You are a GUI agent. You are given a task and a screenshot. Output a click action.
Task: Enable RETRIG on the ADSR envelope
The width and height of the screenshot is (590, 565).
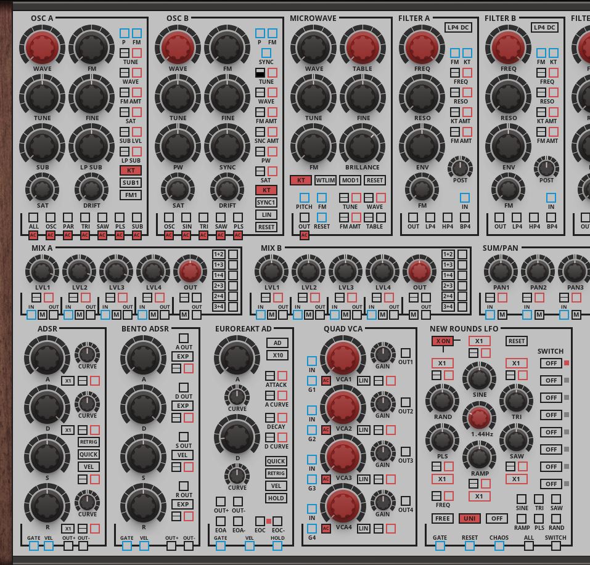tap(90, 442)
